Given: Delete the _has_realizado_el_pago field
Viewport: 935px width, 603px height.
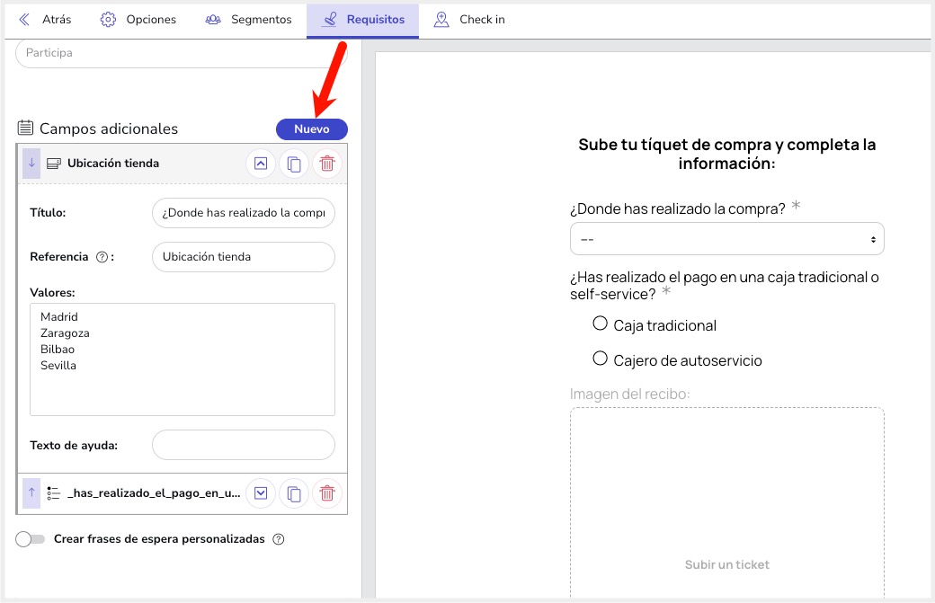Looking at the screenshot, I should [x=327, y=493].
